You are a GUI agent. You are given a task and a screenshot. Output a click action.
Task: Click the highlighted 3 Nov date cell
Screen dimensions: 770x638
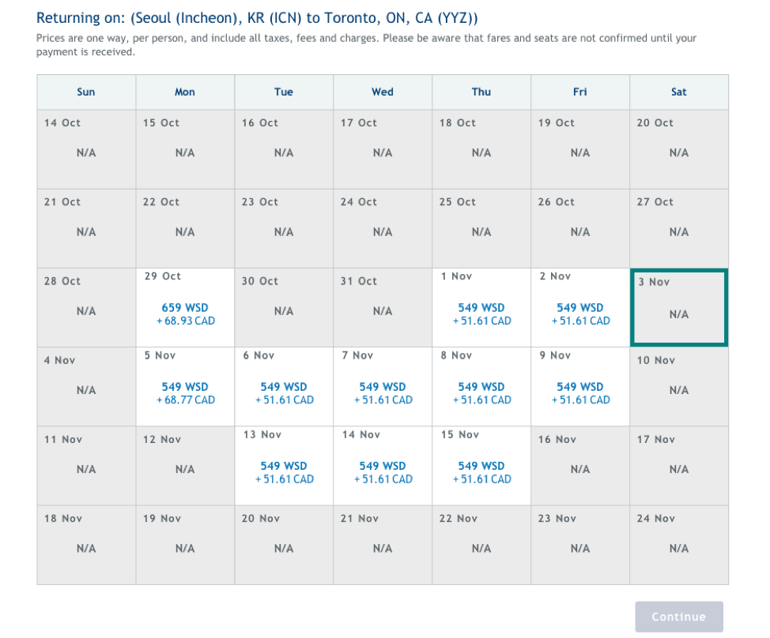coord(678,308)
